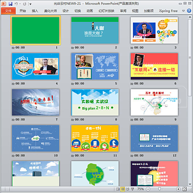Click the 75% zoom level button
Image resolution: width=193 pixels, height=193 pixels.
140,189
